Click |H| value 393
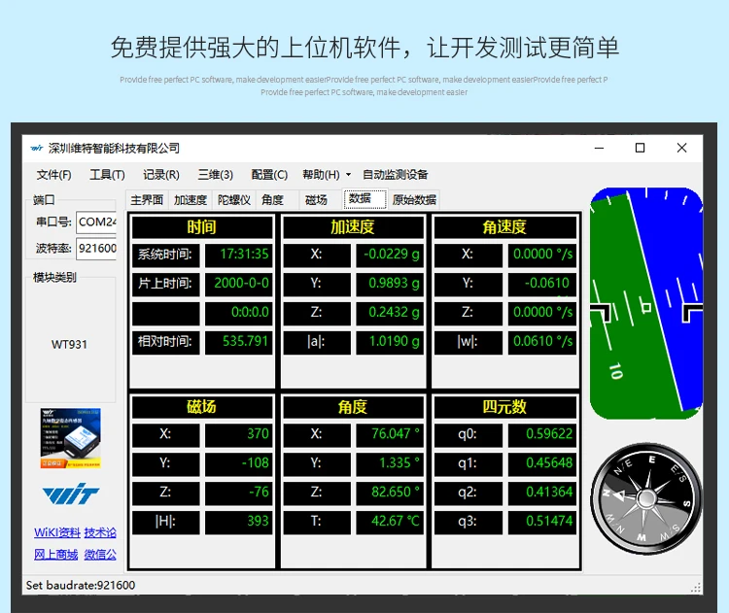This screenshot has height=613, width=729. 239,522
